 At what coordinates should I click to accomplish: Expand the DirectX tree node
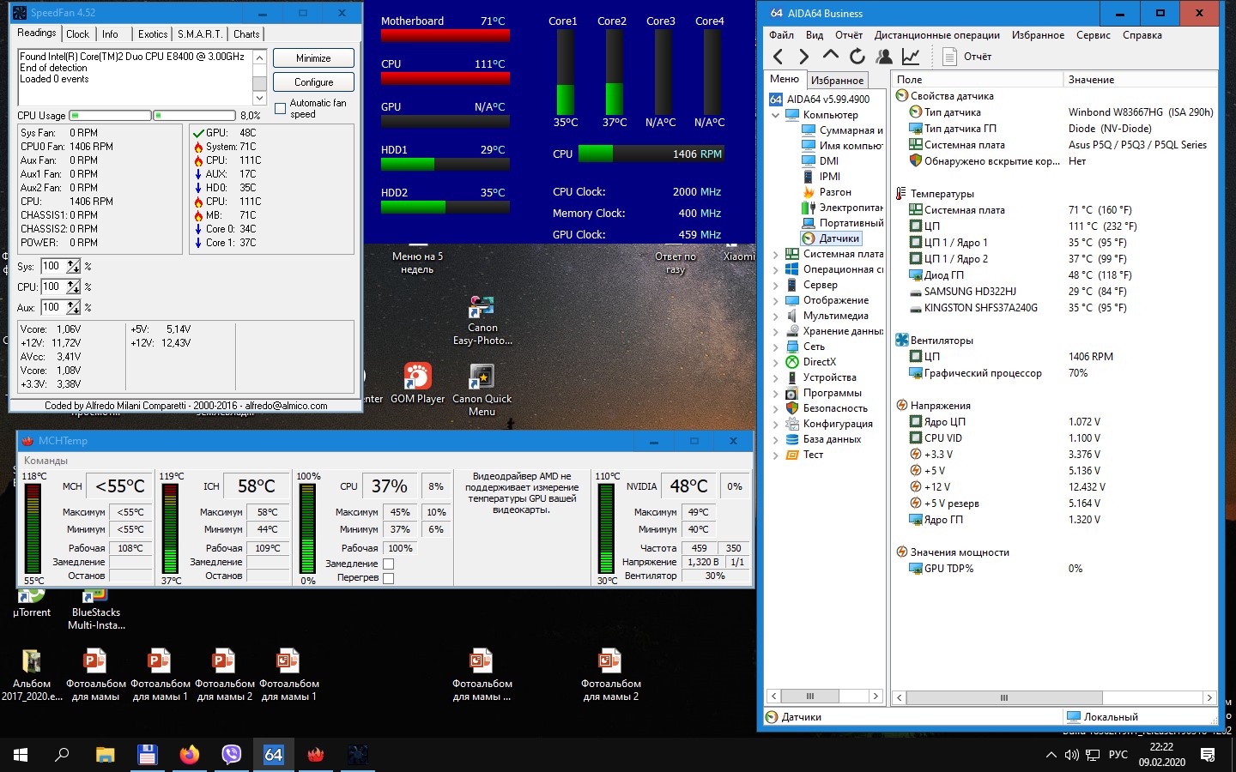click(776, 362)
